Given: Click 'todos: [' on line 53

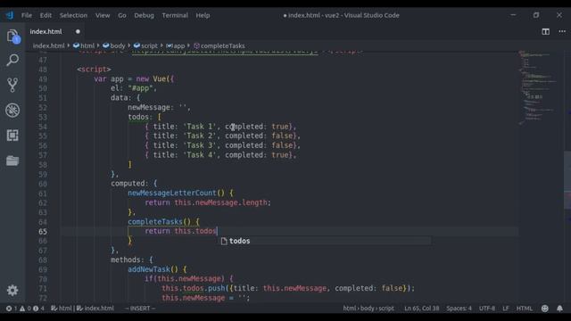Looking at the screenshot, I should point(145,117).
